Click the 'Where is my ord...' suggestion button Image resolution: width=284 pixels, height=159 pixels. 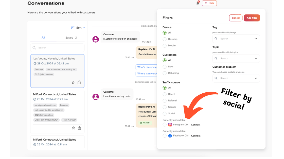(146, 73)
